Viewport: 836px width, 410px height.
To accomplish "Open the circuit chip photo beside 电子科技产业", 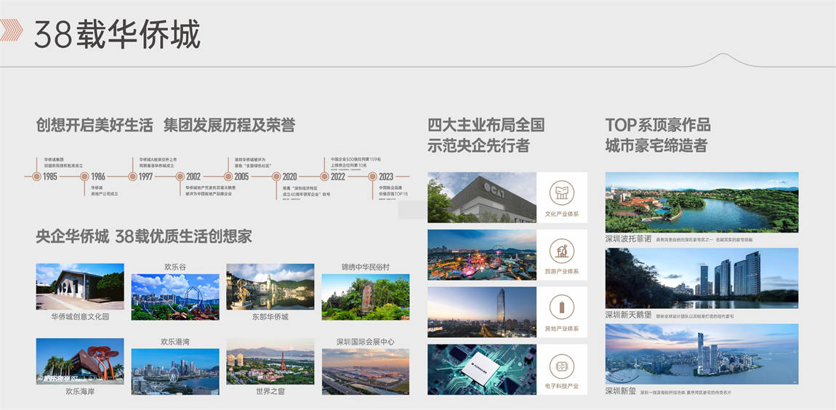I will 482,369.
